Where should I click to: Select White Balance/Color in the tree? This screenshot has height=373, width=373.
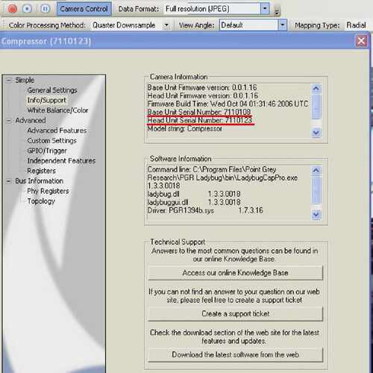[x=57, y=110]
